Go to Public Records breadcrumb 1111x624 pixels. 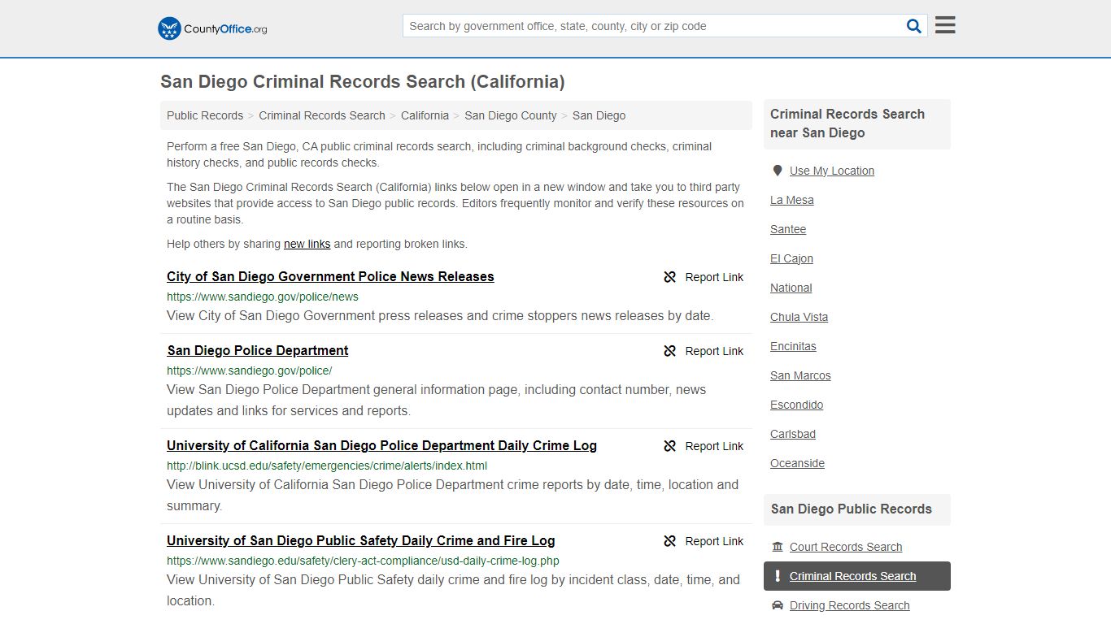point(205,115)
